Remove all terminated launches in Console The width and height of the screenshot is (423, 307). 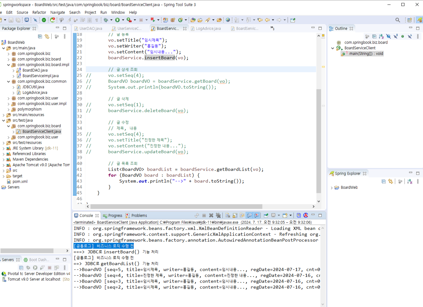218,215
